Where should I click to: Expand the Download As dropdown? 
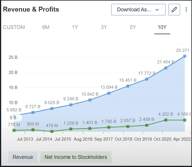click(138, 10)
